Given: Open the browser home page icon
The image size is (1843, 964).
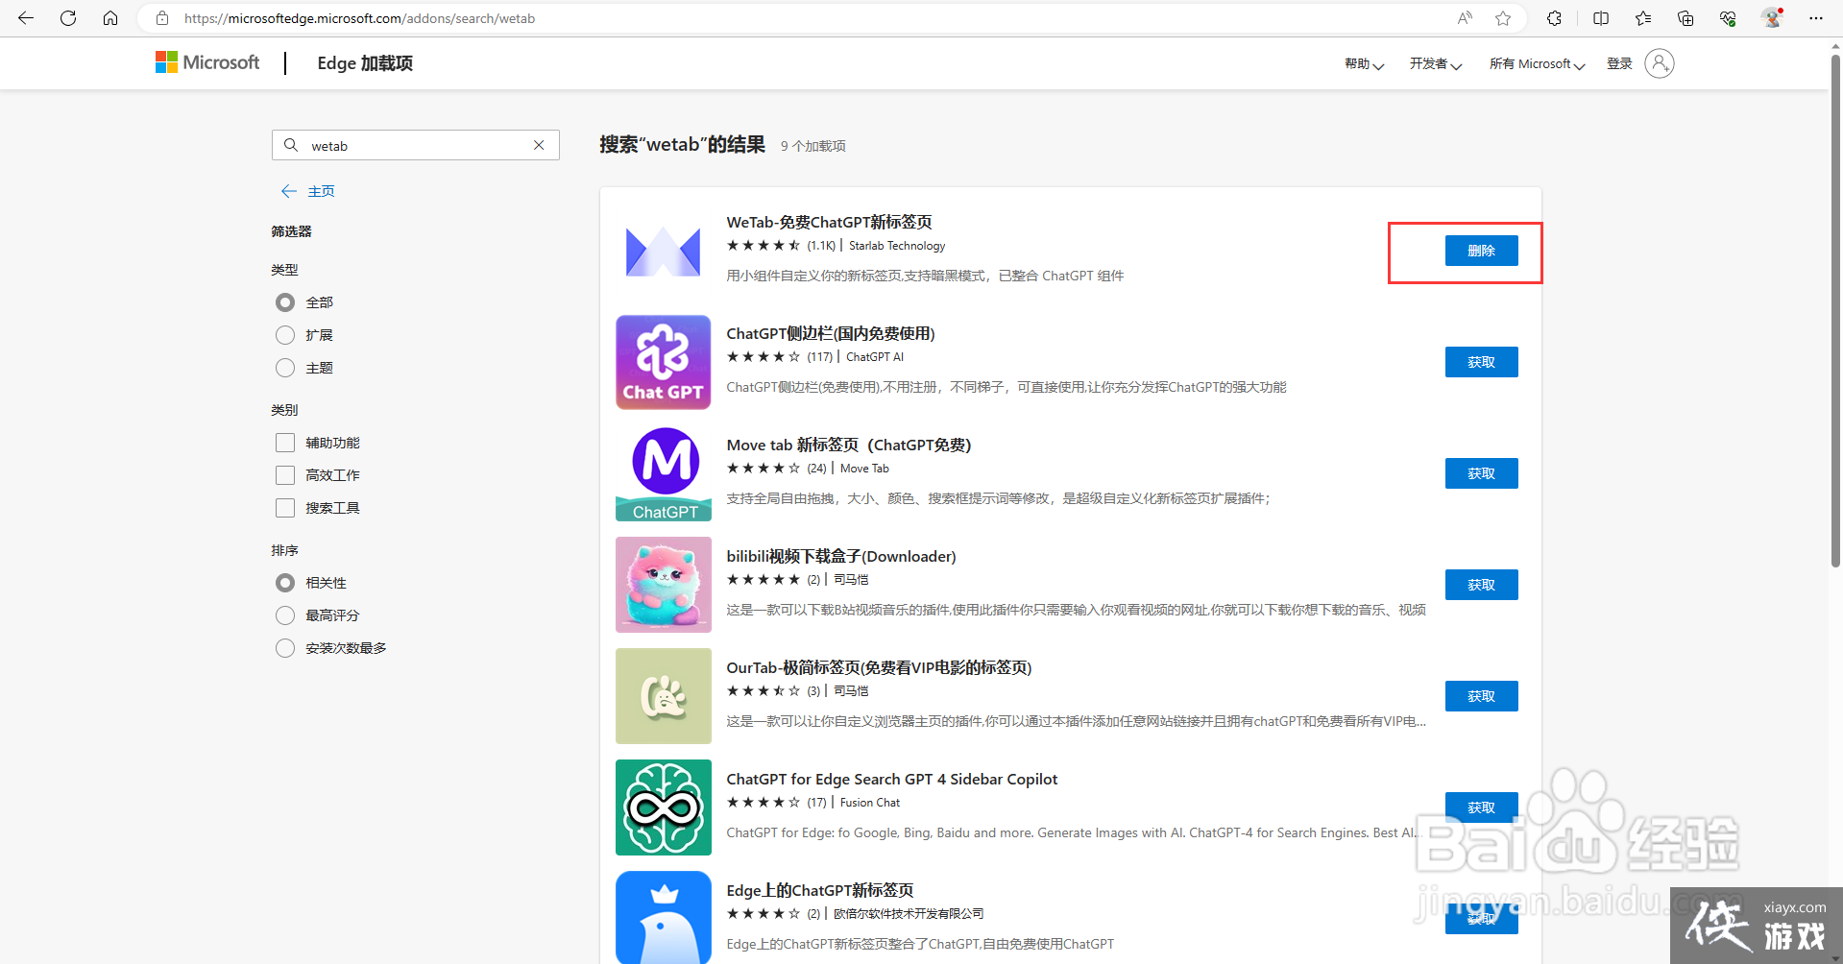Looking at the screenshot, I should coord(110,18).
